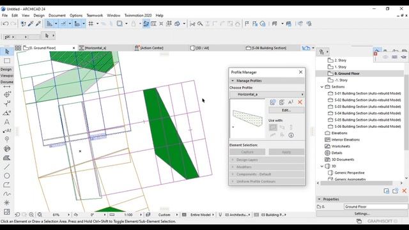Viewport: 409px width, 230px height.
Task: Click the tab overview grid icon
Action: 18,48
